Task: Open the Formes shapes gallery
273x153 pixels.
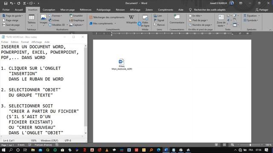Action: coord(55,16)
